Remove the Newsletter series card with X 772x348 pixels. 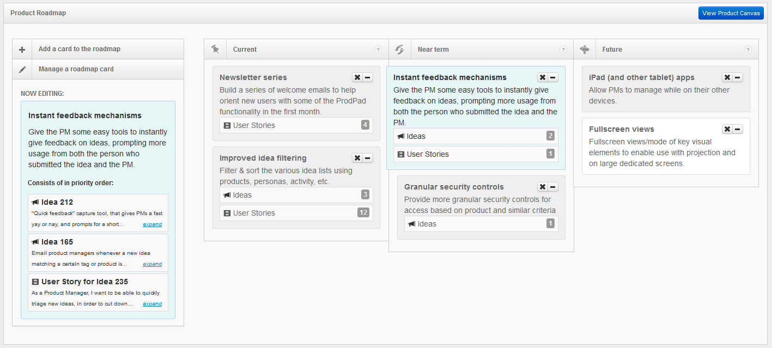(357, 77)
